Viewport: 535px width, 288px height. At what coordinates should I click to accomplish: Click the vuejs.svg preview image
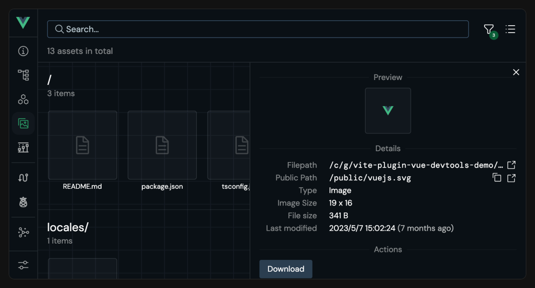[x=388, y=111]
